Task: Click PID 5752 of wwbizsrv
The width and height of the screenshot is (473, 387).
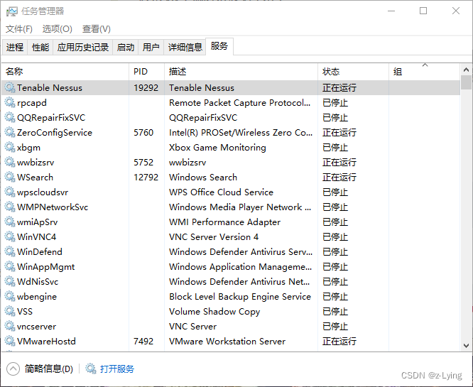Action: [143, 163]
